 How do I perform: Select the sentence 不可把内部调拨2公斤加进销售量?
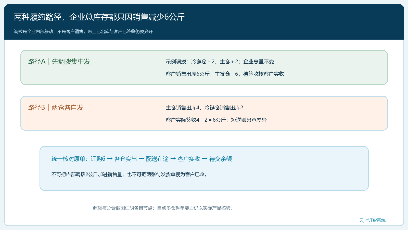(x=129, y=175)
